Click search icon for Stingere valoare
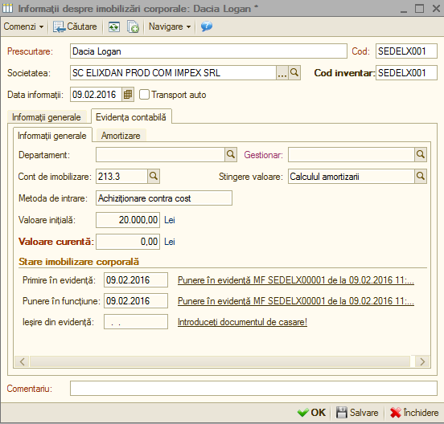This screenshot has height=424, width=444. (x=421, y=177)
